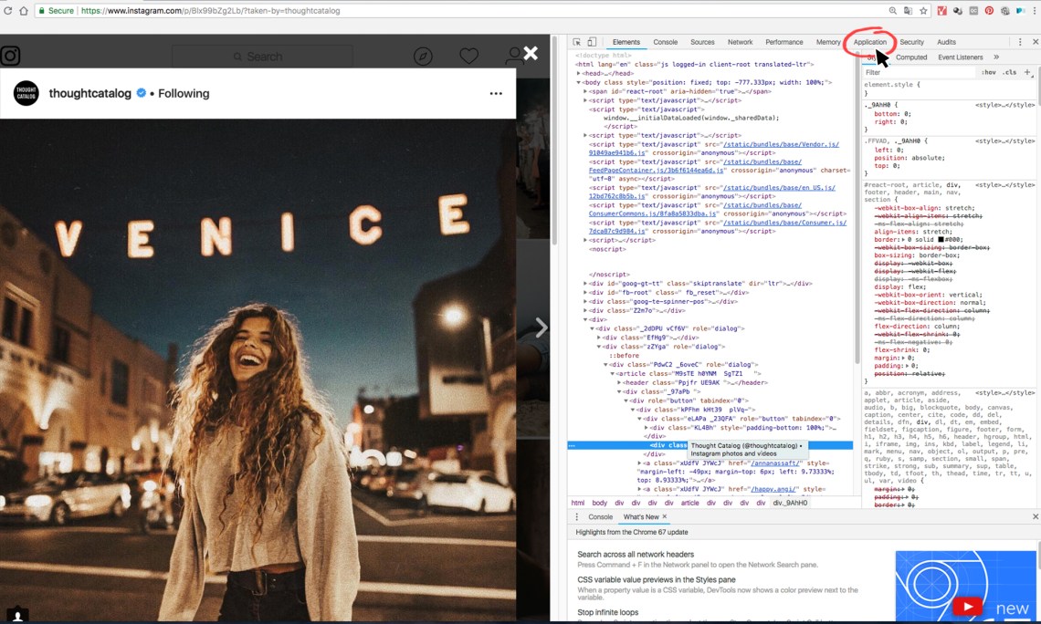Image resolution: width=1041 pixels, height=624 pixels.
Task: Click the browser home icon
Action: pyautogui.click(x=23, y=11)
